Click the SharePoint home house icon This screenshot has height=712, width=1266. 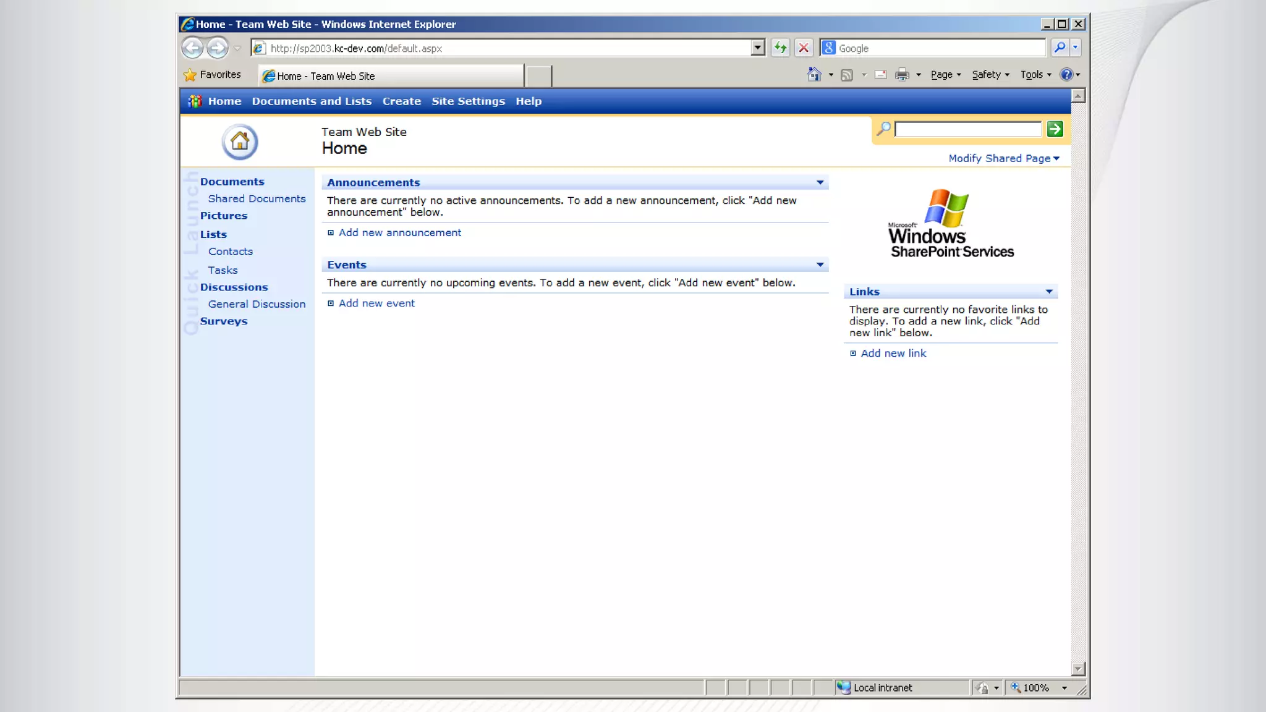tap(239, 142)
